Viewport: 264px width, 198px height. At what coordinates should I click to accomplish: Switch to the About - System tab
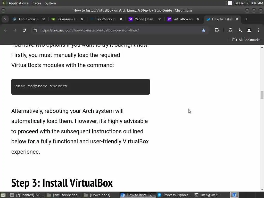click(x=29, y=19)
